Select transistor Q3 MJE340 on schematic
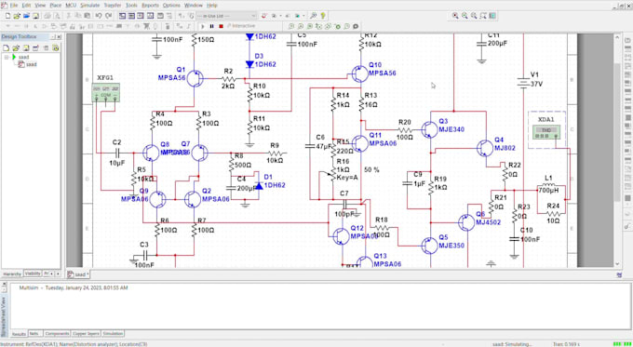The width and height of the screenshot is (633, 347). tap(429, 129)
